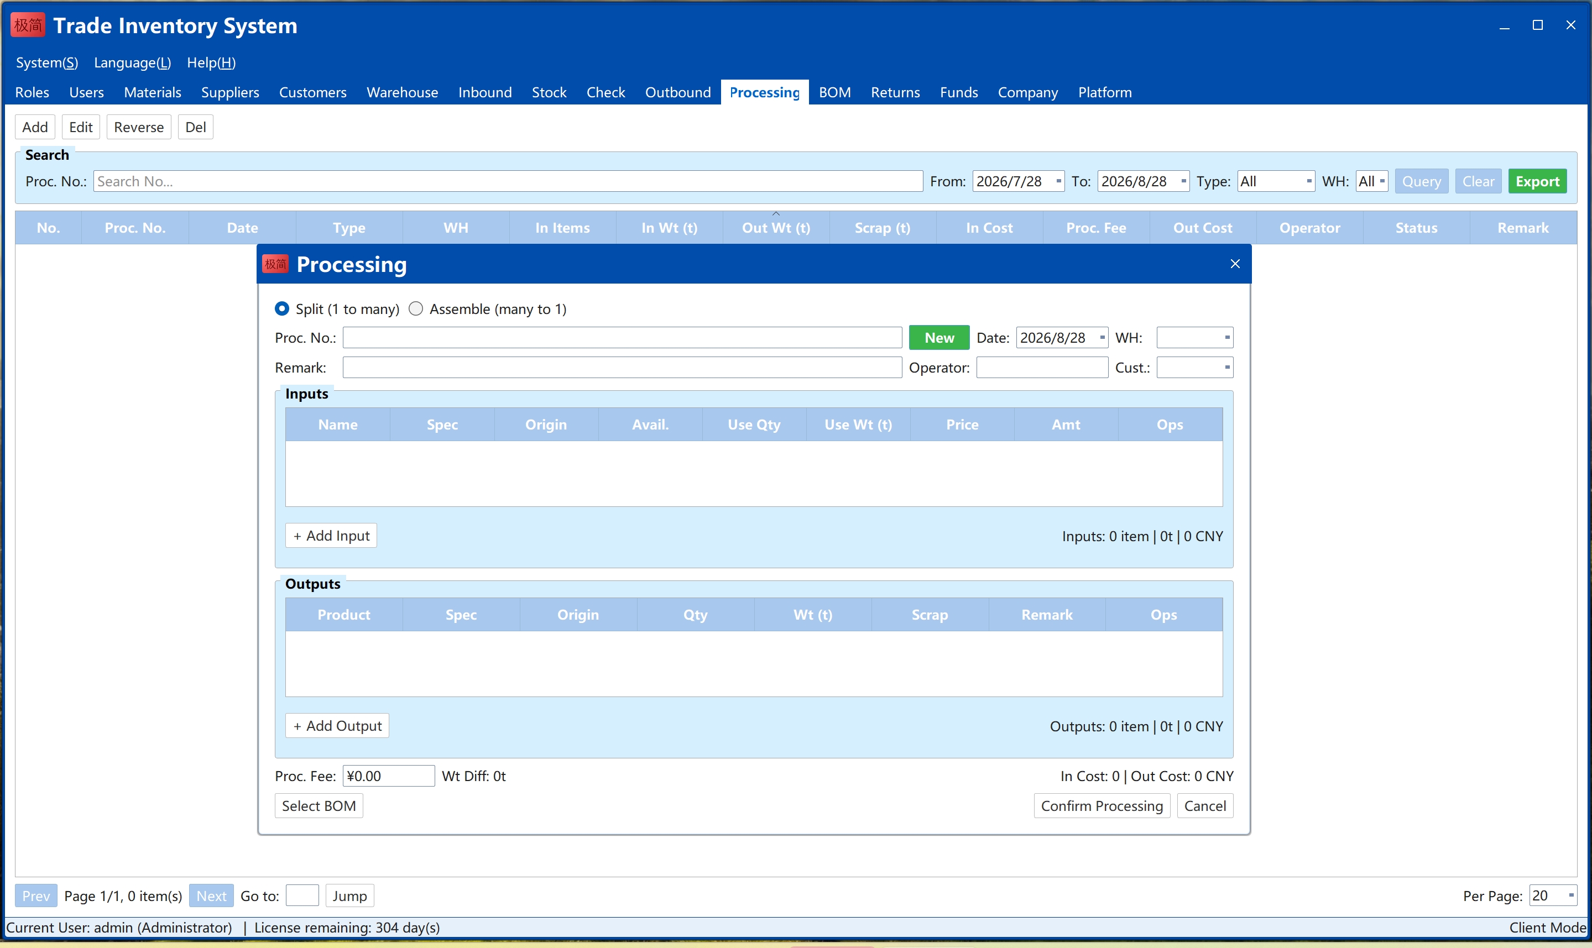The image size is (1592, 948).
Task: Switch to the Inbound tab
Action: [x=485, y=92]
